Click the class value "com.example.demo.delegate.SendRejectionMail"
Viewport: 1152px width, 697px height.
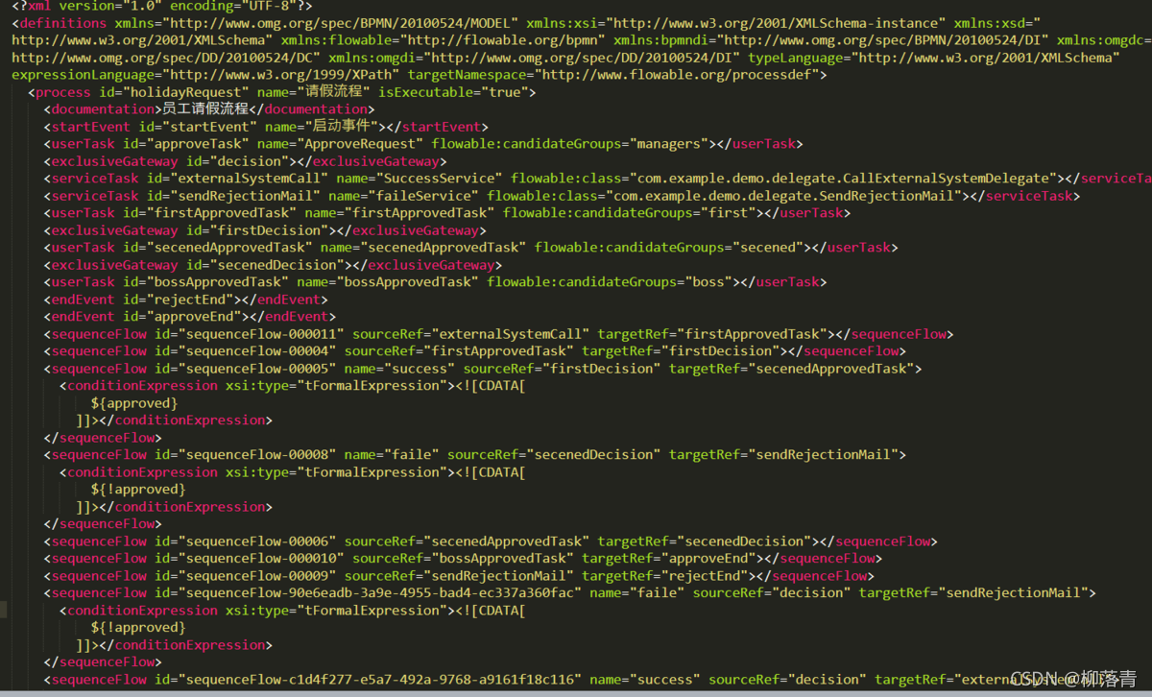coord(781,196)
